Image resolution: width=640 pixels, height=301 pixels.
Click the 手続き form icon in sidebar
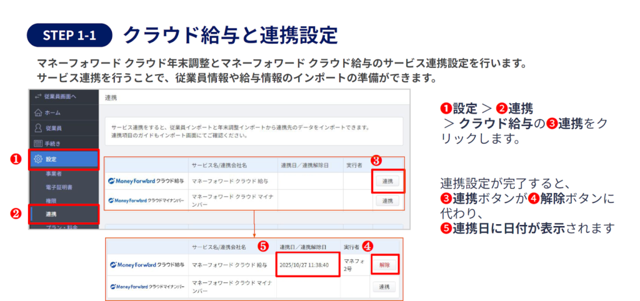point(38,143)
